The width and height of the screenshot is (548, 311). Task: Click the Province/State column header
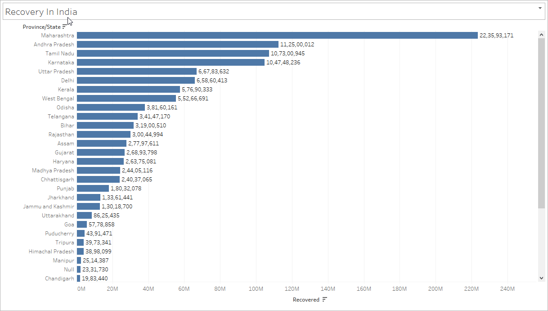pos(41,27)
